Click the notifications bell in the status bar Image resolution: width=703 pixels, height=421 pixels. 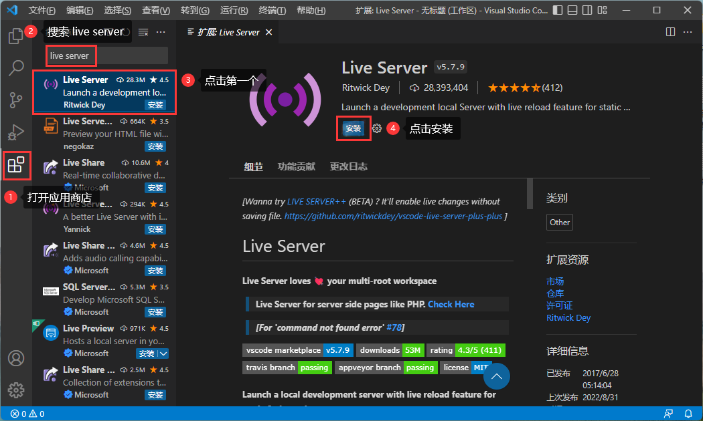coord(690,413)
